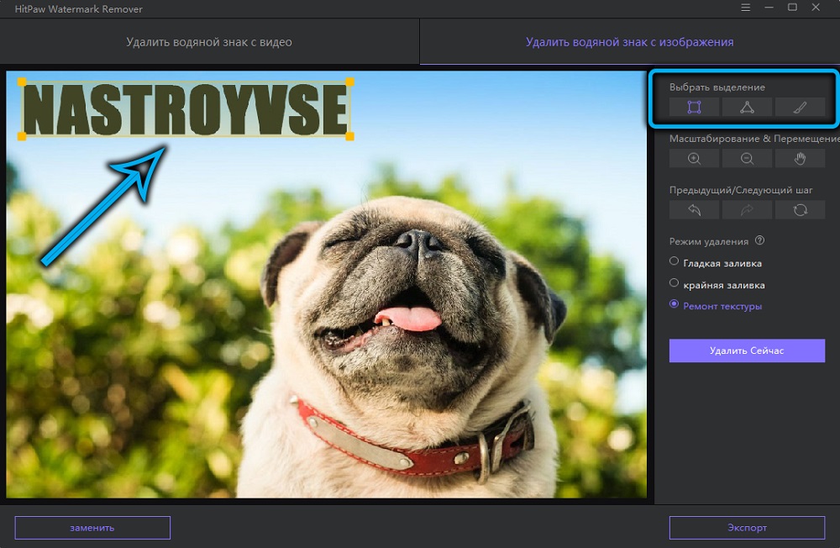Viewport: 840px width, 548px height.
Task: Click the zoom out magnifier icon
Action: [x=747, y=158]
